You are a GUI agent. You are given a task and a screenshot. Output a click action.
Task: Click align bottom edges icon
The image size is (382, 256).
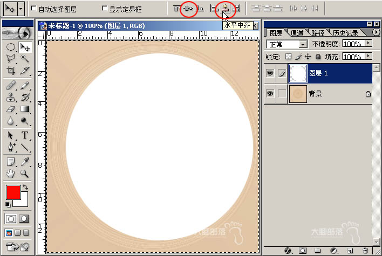200,9
